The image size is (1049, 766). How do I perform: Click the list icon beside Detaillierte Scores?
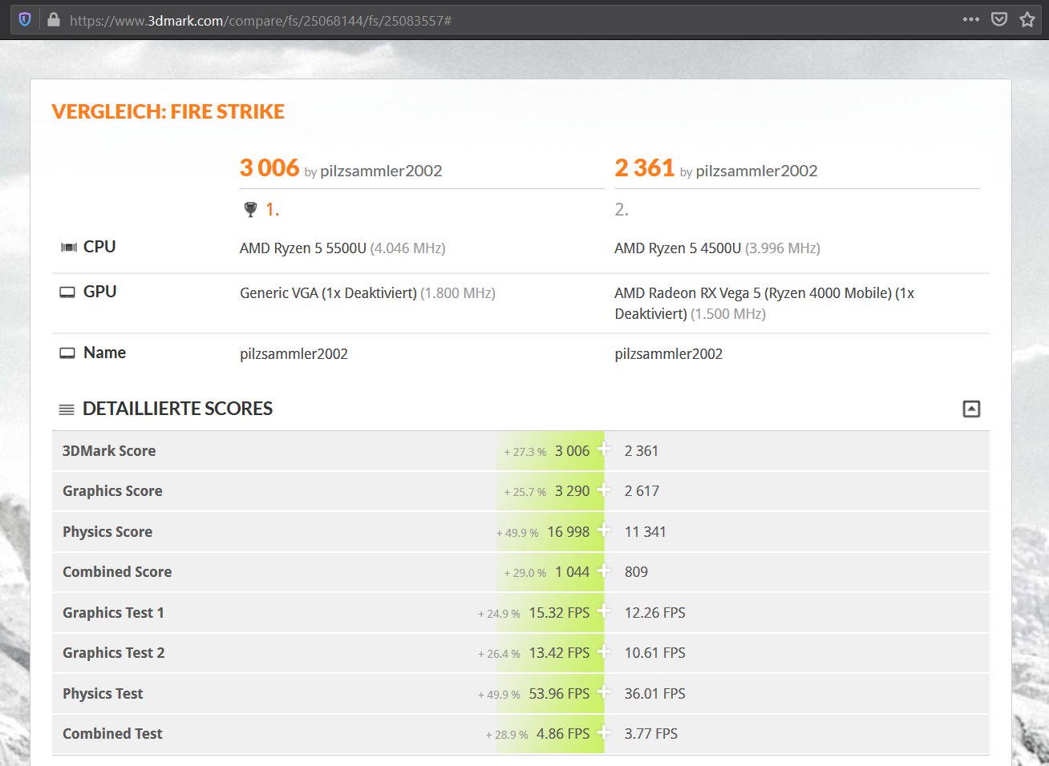[67, 409]
